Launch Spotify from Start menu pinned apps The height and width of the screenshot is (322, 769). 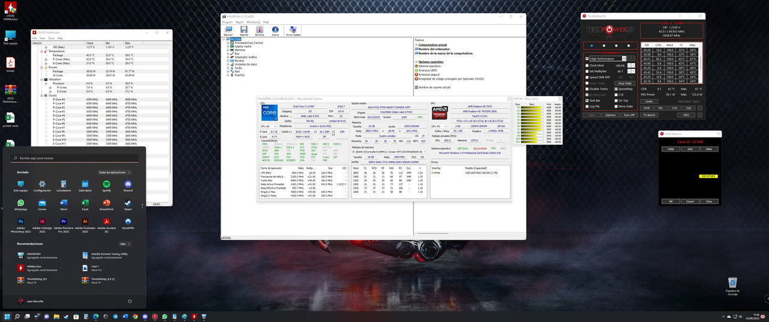coord(106,186)
